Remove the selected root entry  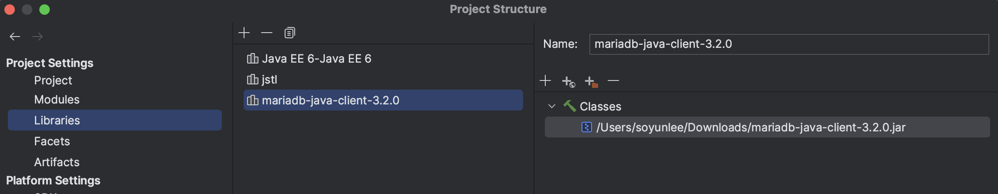(613, 80)
